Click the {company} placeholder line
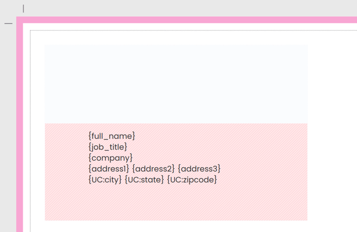 coord(110,158)
